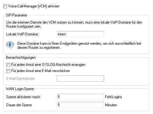Click the Dauer der Sperre input field
153x114 pixels.
pyautogui.click(x=80, y=105)
